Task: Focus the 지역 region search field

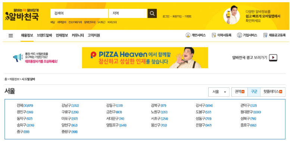Action: [x=128, y=13]
